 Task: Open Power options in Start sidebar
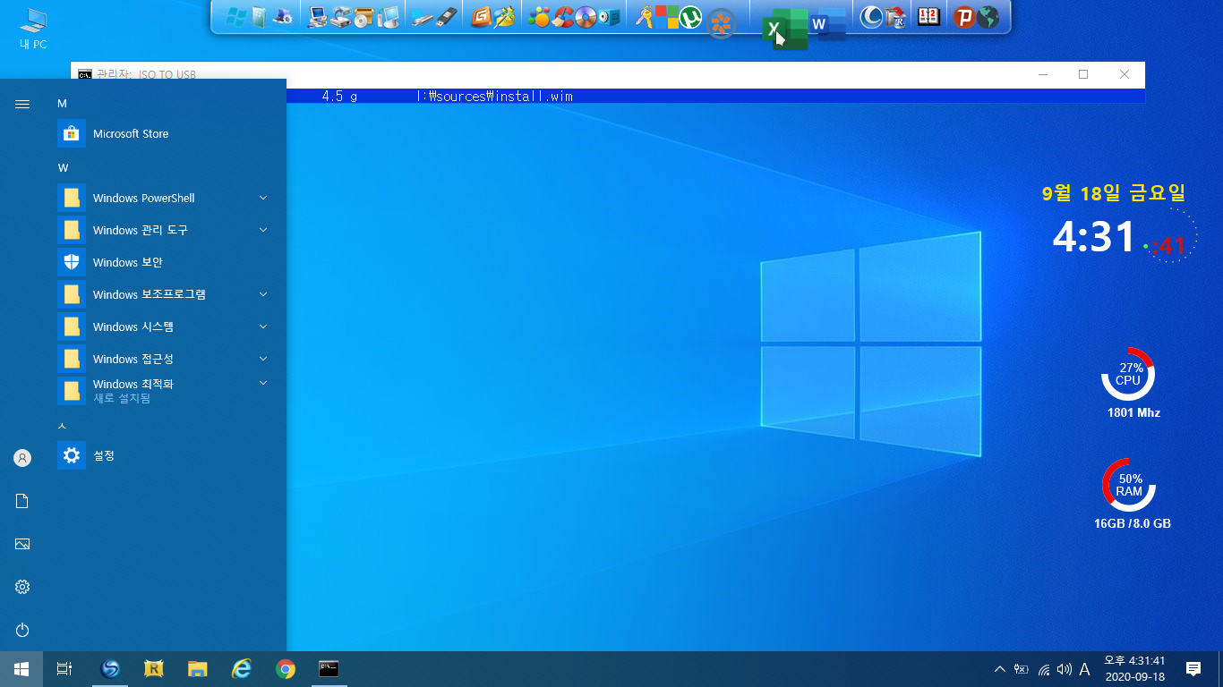22,630
